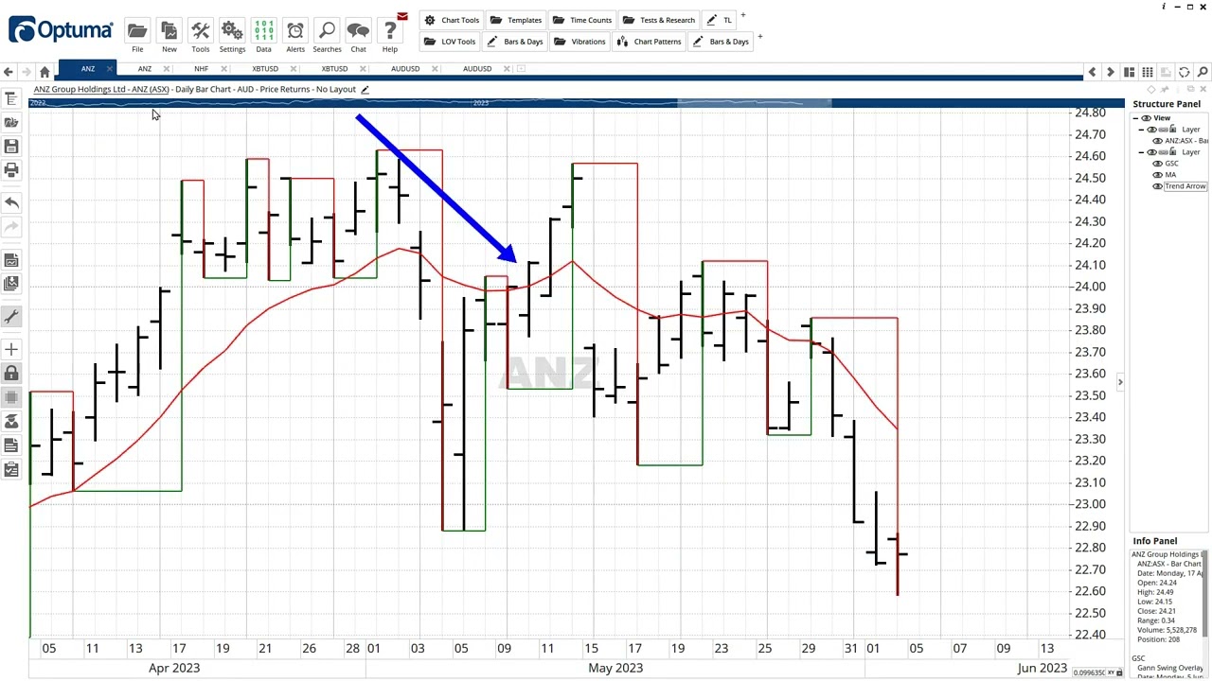The height and width of the screenshot is (681, 1212).
Task: Open the Tools wrench icon
Action: point(200,31)
